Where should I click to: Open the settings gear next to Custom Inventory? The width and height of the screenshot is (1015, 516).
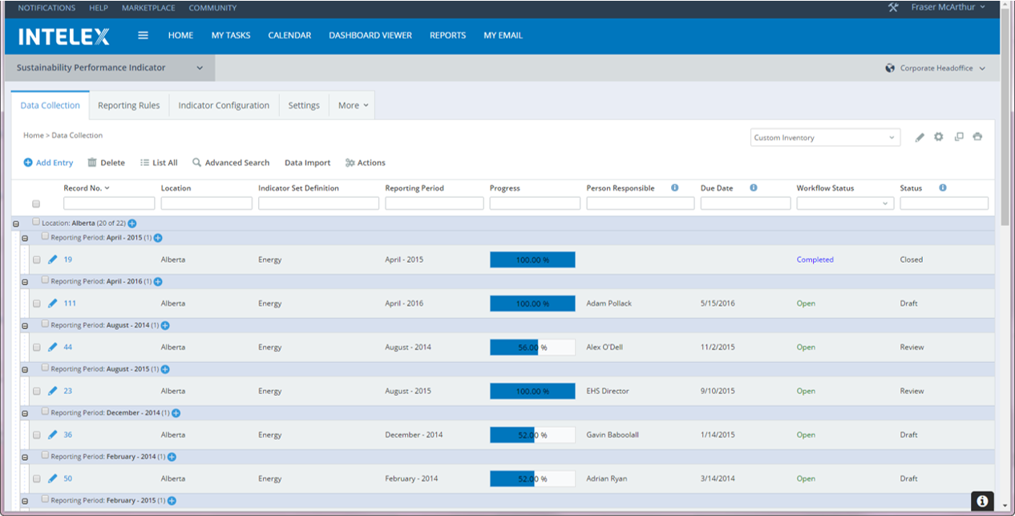938,136
